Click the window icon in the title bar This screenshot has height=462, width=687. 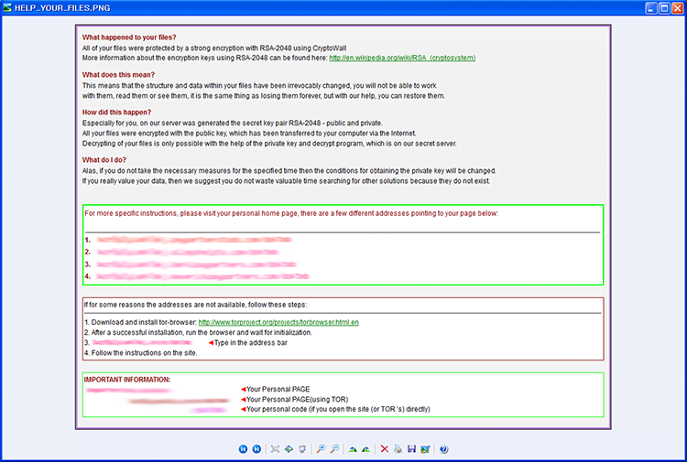7,7
